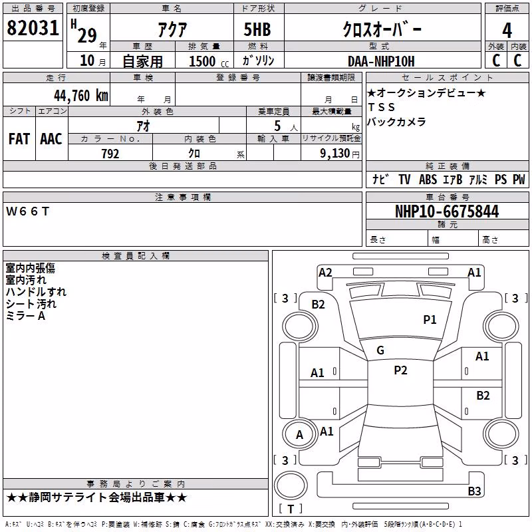Screen dimensions: 532x532
Task: Select the shift type FAT
Action: coord(19,139)
